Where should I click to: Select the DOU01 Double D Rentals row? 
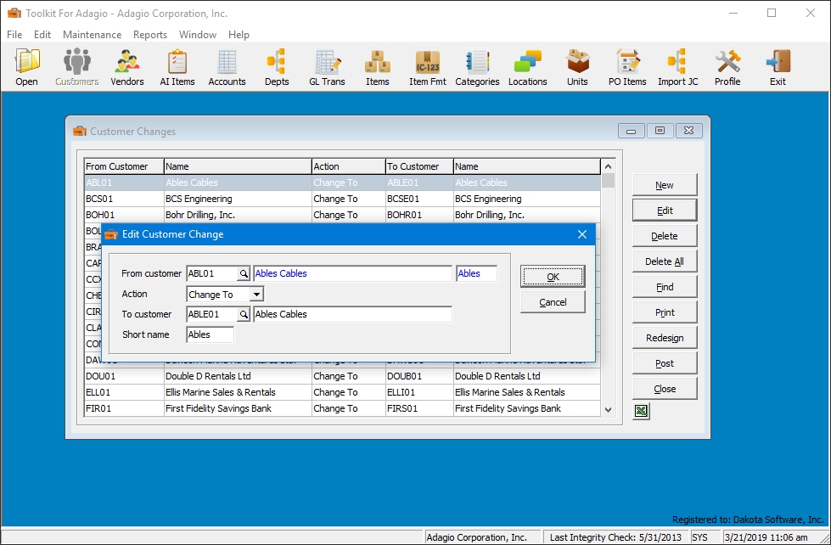click(342, 376)
